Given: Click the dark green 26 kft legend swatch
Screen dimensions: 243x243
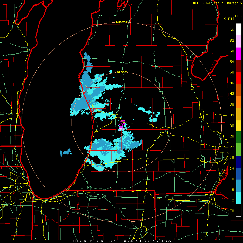Looking at the screenshot, I should point(238,137).
